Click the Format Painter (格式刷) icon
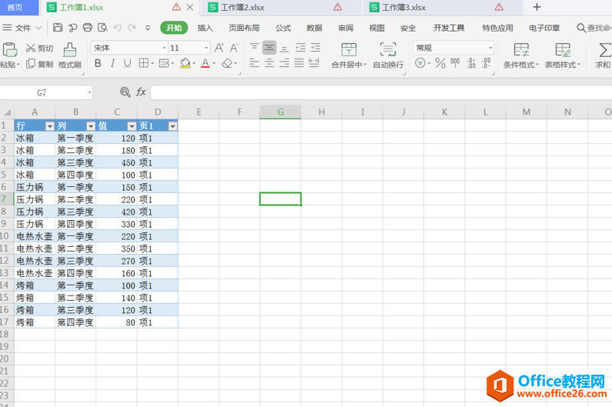The width and height of the screenshot is (612, 407). 70,50
